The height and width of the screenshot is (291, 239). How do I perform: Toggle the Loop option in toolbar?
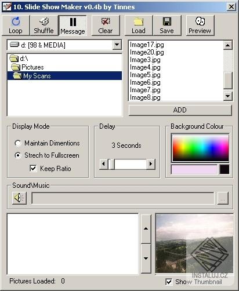tap(16, 26)
